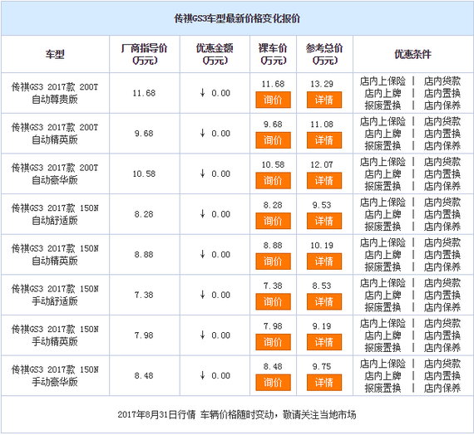This screenshot has height=435, width=474.
Task: Open 传祺GS3 2017款 150N 自动舒适版 model link
Action: (x=55, y=214)
